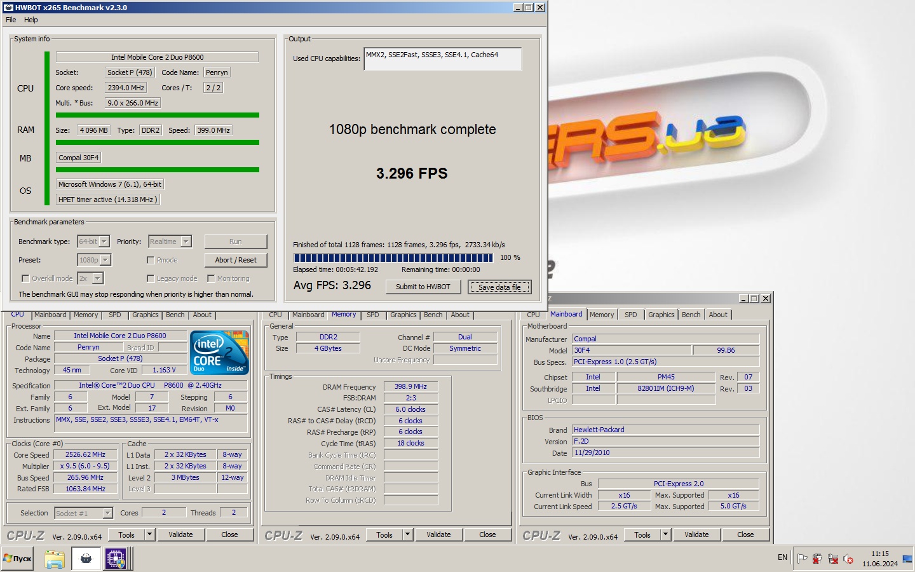Image resolution: width=915 pixels, height=572 pixels.
Task: Click the Core Speed 2526.62 MHz value
Action: click(x=85, y=455)
